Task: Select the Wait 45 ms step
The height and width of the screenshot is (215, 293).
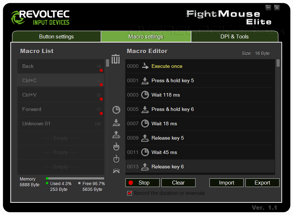Action: point(200,153)
